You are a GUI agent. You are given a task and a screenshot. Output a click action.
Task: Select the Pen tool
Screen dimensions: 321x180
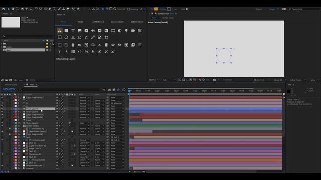click(50, 9)
